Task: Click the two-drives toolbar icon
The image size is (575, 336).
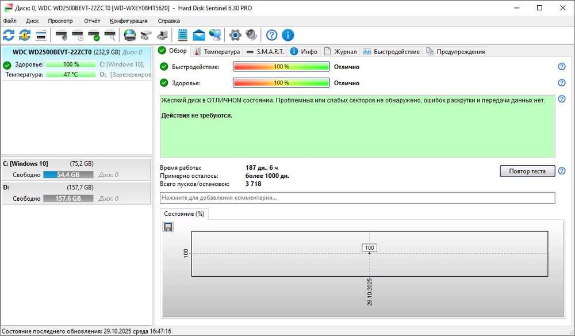Action: 146,36
